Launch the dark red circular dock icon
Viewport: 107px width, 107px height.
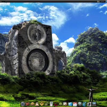[x=56, y=104]
